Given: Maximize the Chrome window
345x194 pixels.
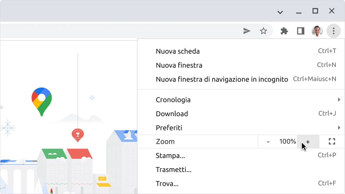Looking at the screenshot, I should [x=315, y=11].
